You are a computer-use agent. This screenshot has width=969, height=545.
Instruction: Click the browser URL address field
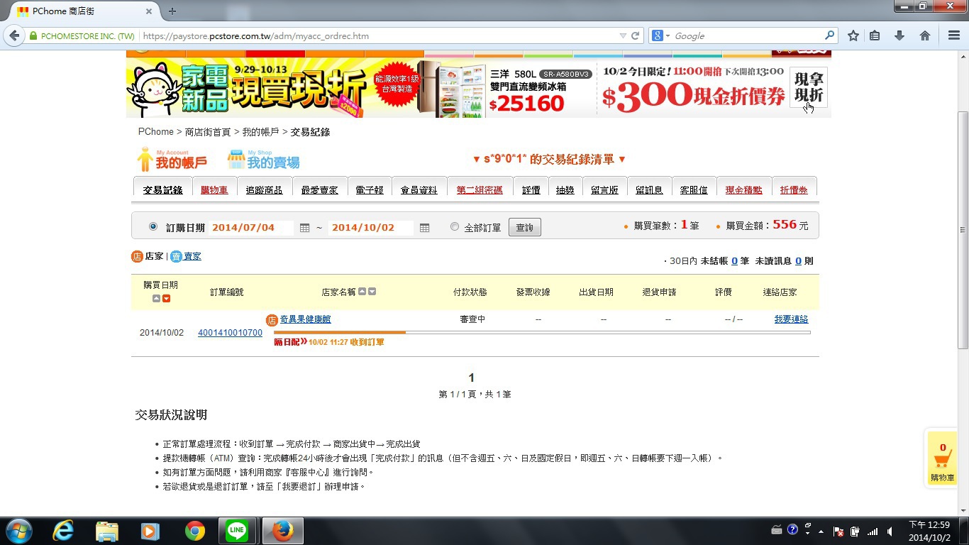[x=379, y=35]
